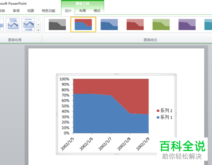Open the 设计 (Design) ribbon tab
The width and height of the screenshot is (212, 165).
(68, 11)
